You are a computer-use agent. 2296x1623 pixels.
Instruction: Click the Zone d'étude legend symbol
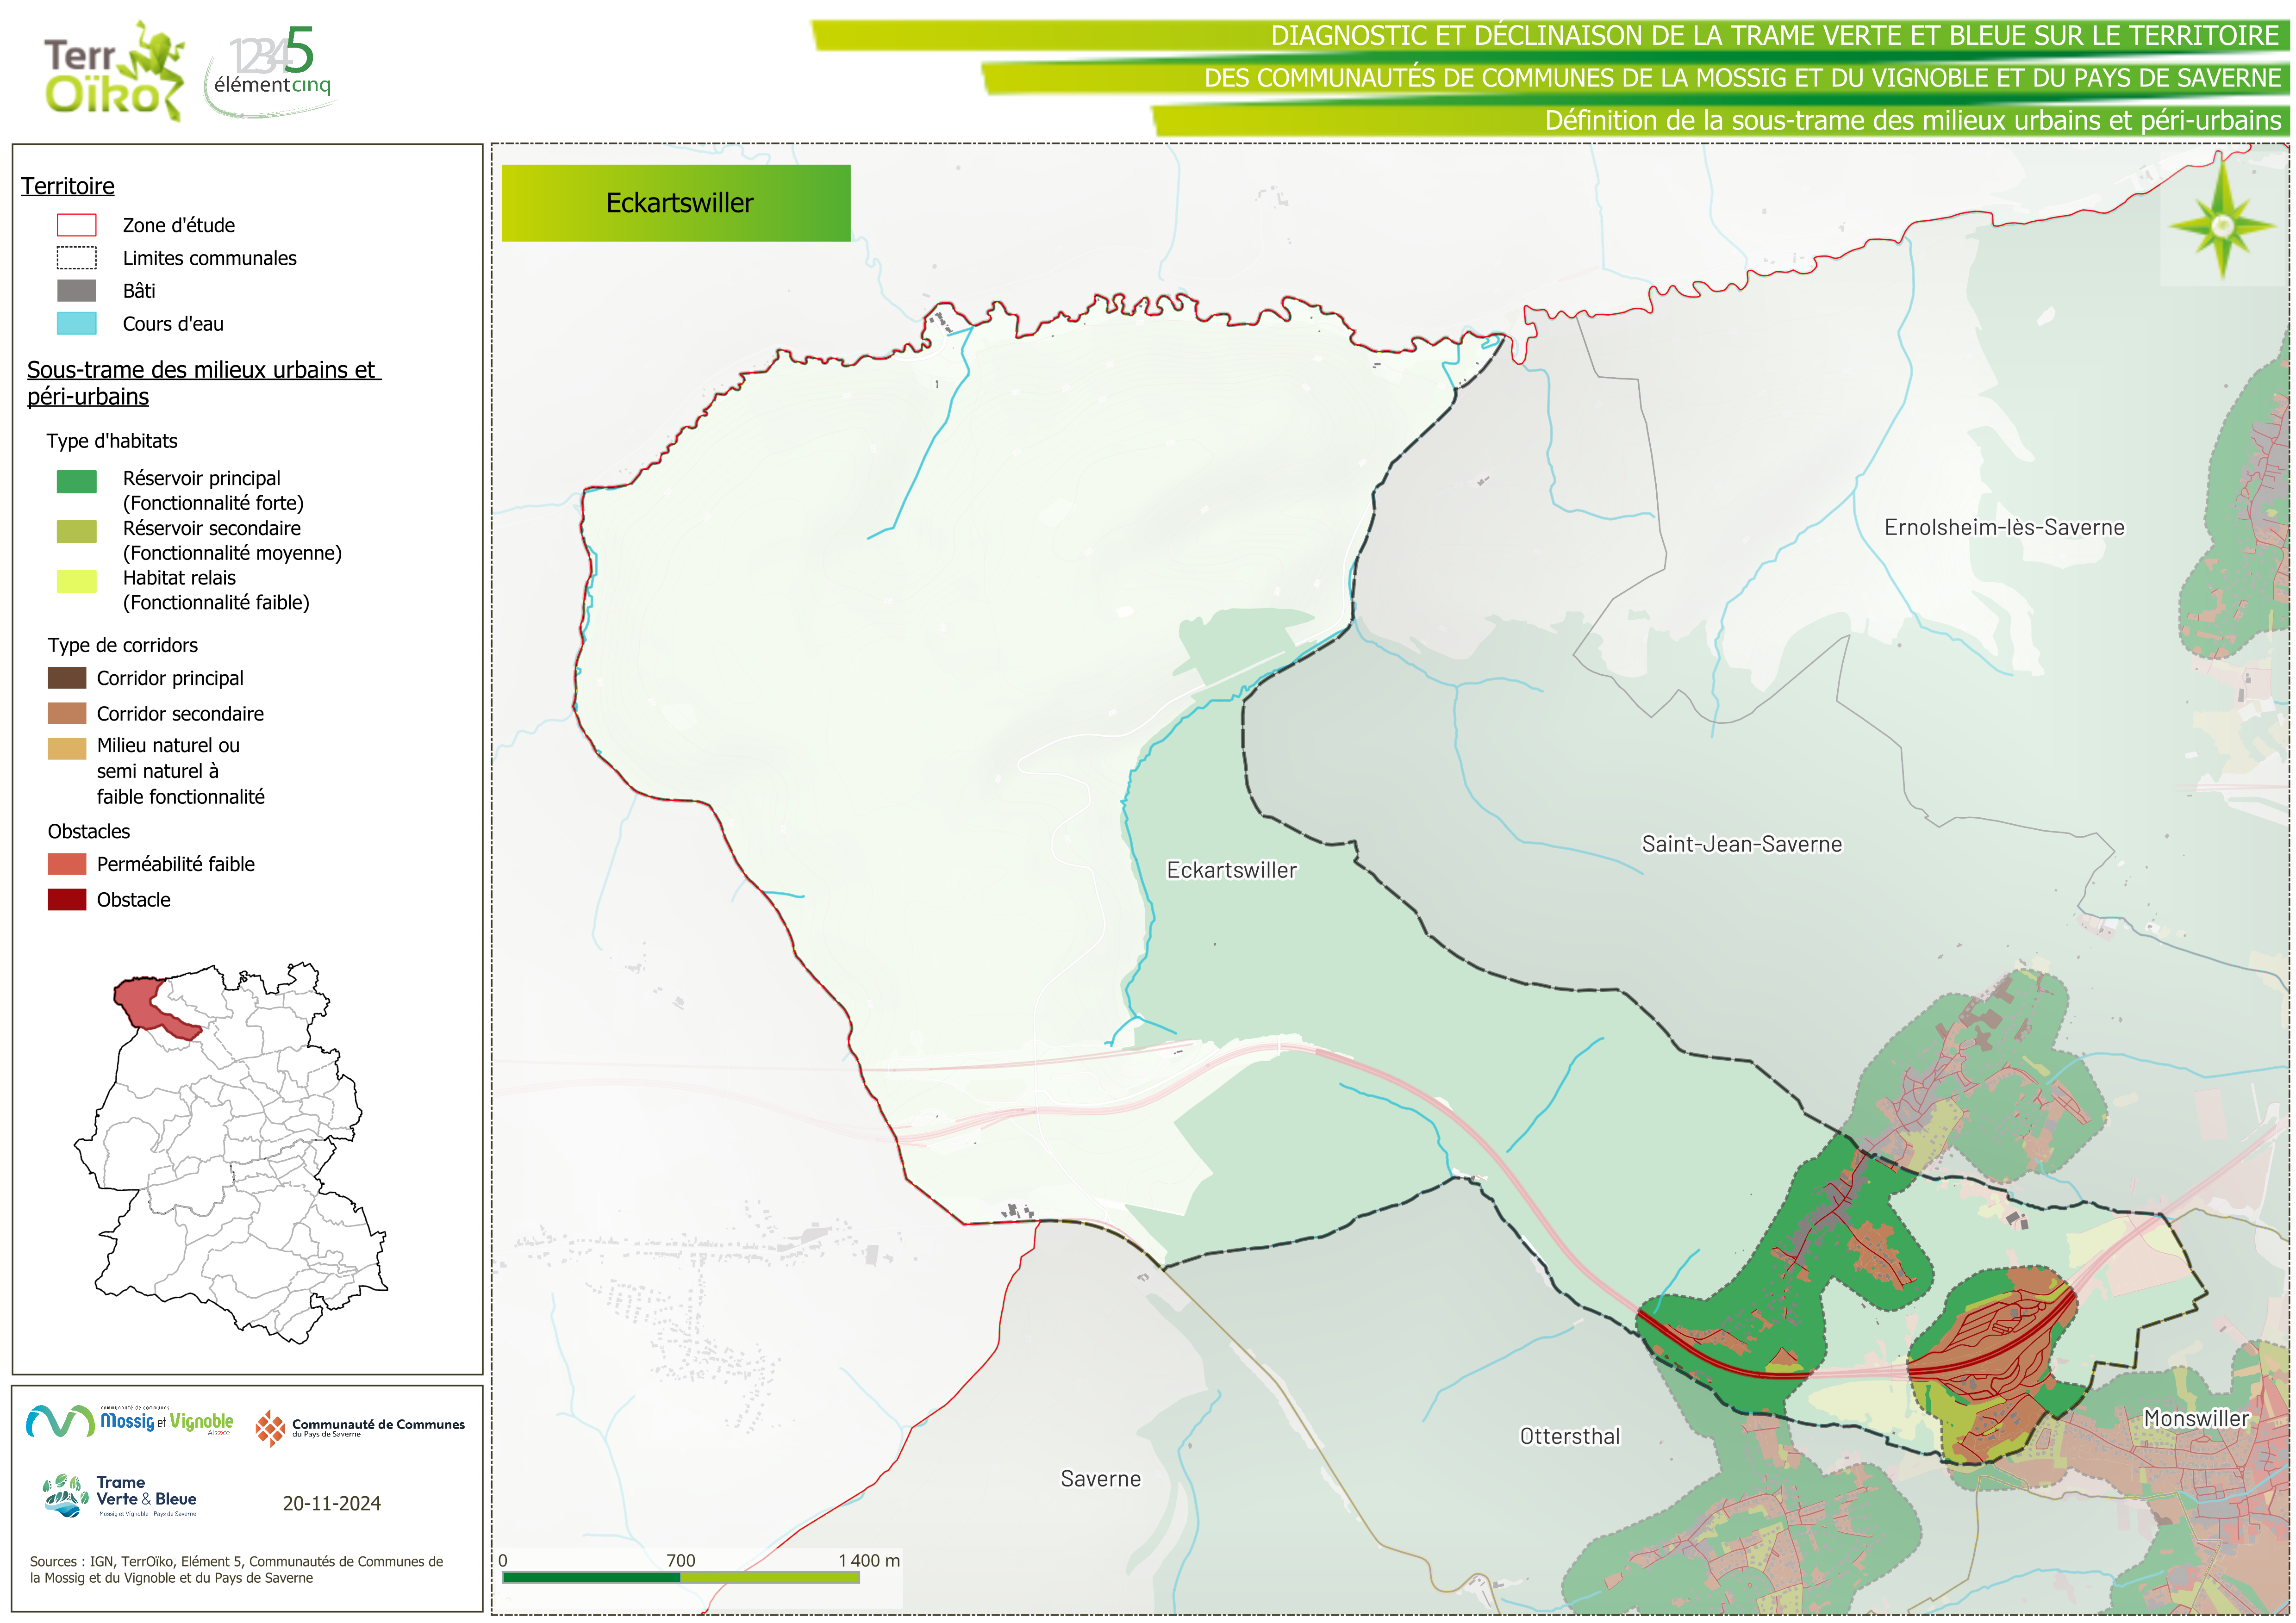pos(77,225)
